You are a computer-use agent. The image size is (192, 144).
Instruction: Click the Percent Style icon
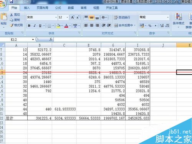click(150, 26)
